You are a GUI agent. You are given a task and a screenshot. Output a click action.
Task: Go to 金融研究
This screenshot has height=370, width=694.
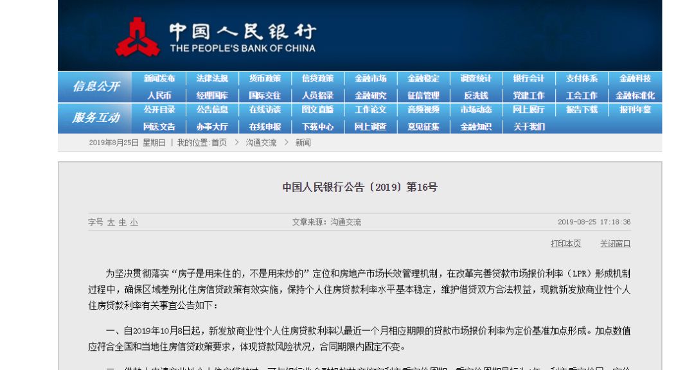371,96
